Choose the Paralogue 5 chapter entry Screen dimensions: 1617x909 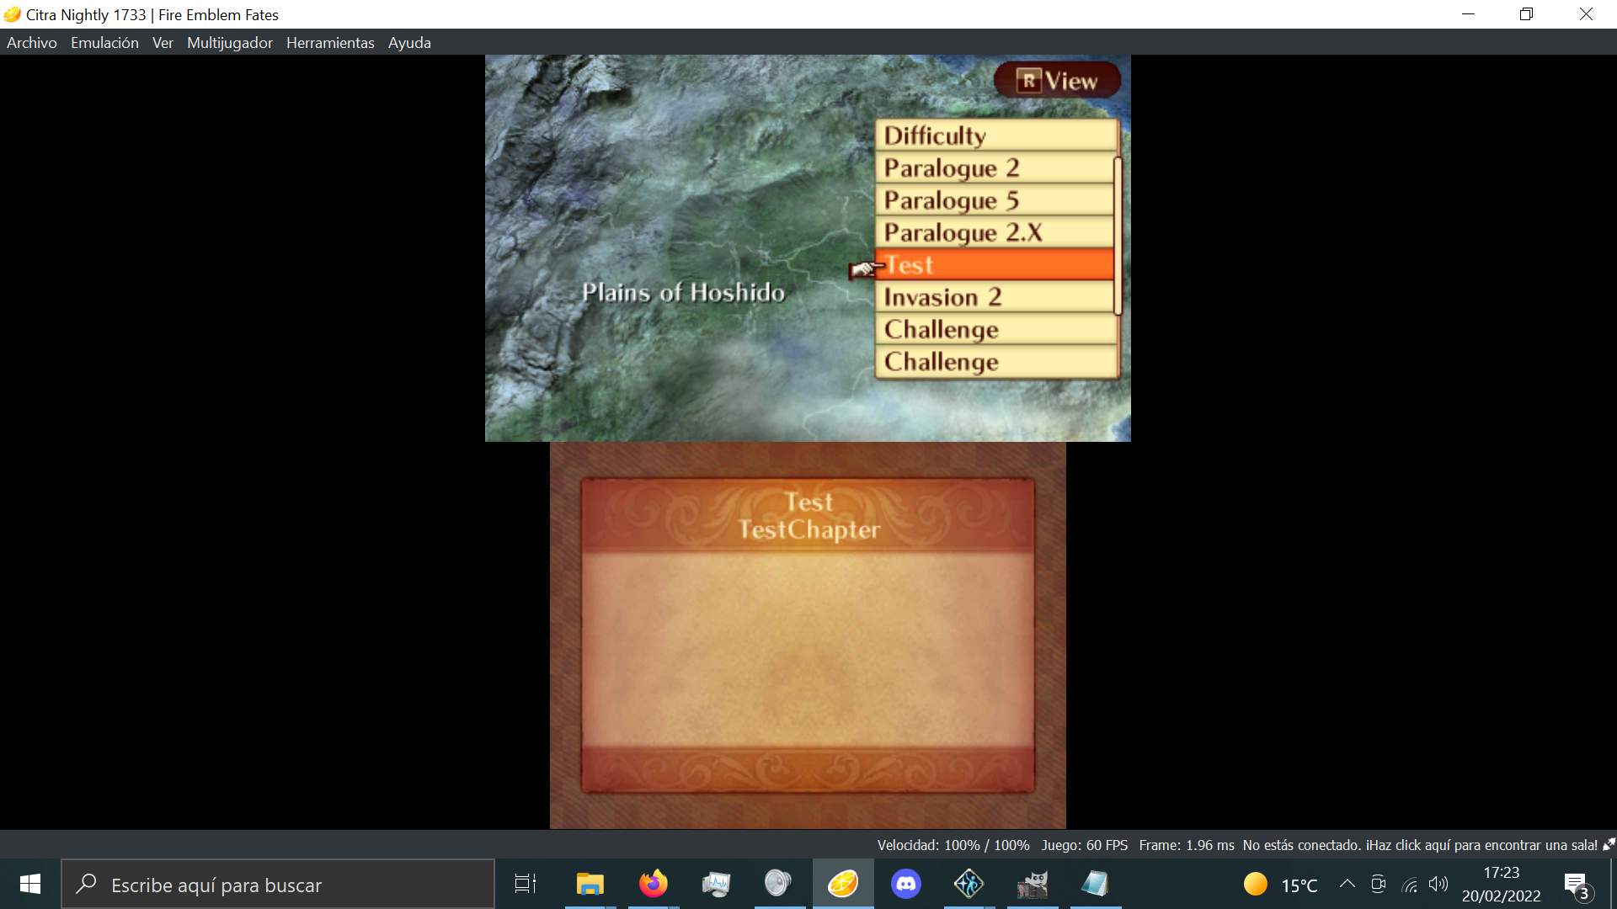point(995,200)
